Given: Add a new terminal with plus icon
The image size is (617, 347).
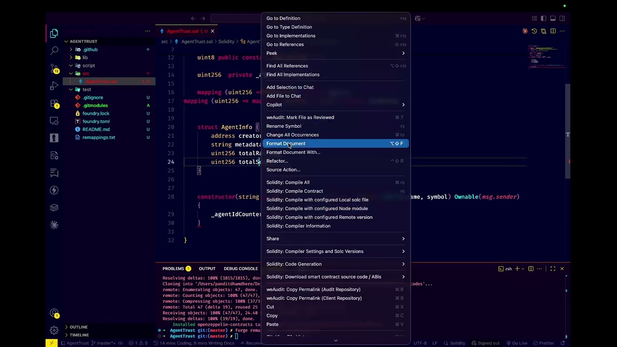Looking at the screenshot, I should 517,268.
